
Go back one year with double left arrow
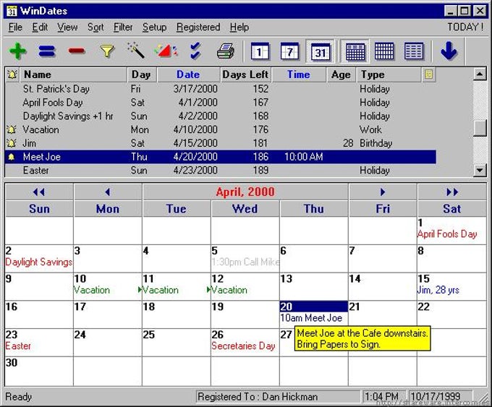pos(39,192)
